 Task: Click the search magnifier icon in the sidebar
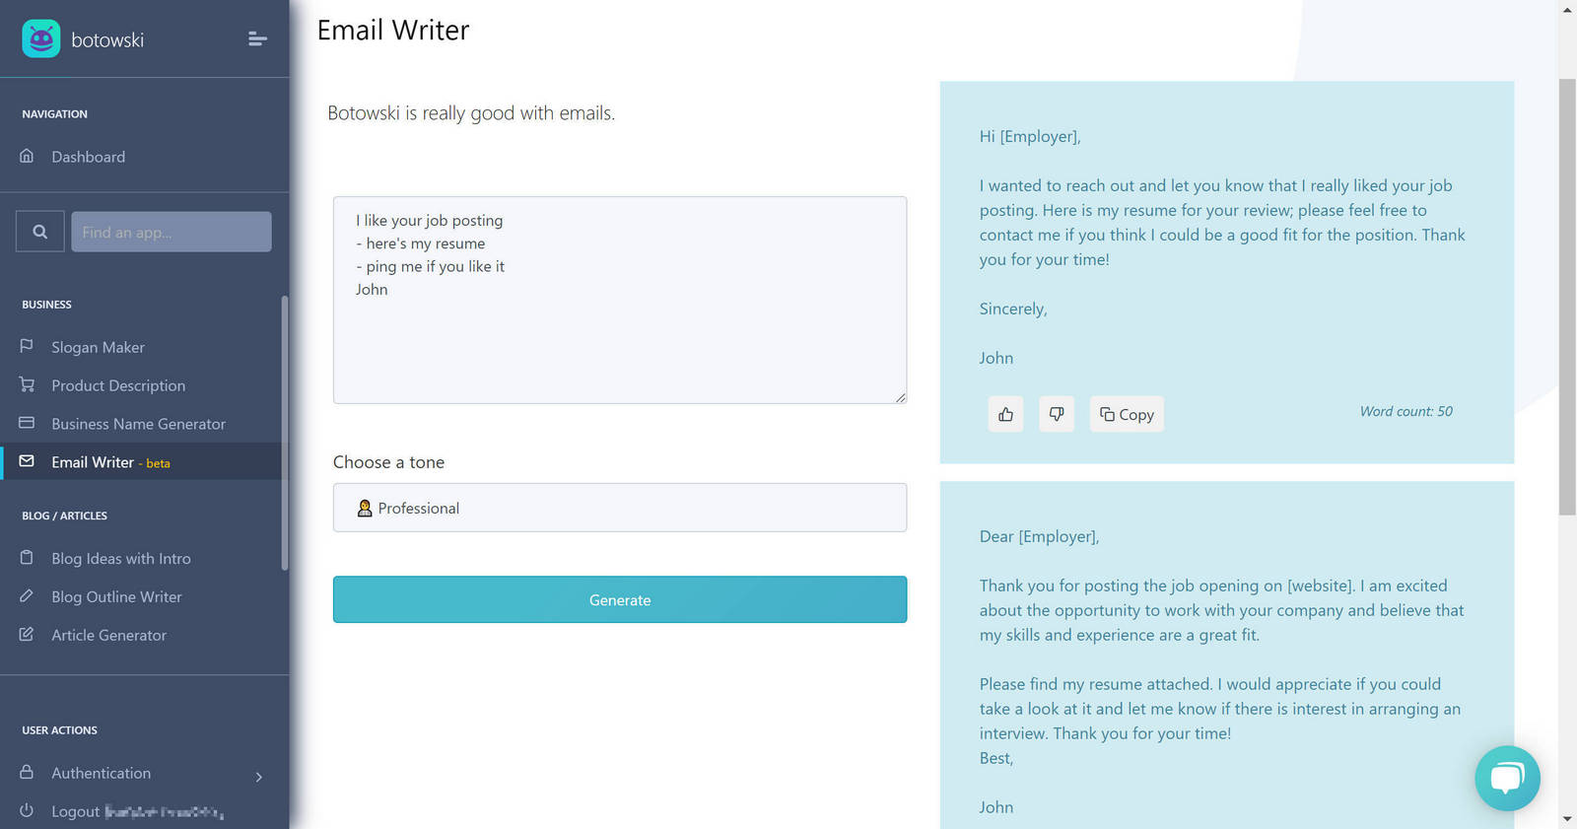point(40,232)
